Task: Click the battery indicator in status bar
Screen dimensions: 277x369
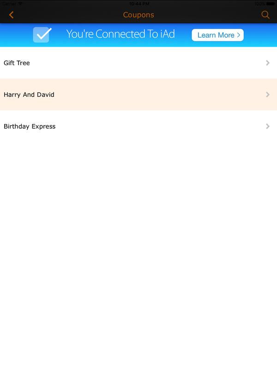Action: pyautogui.click(x=271, y=4)
